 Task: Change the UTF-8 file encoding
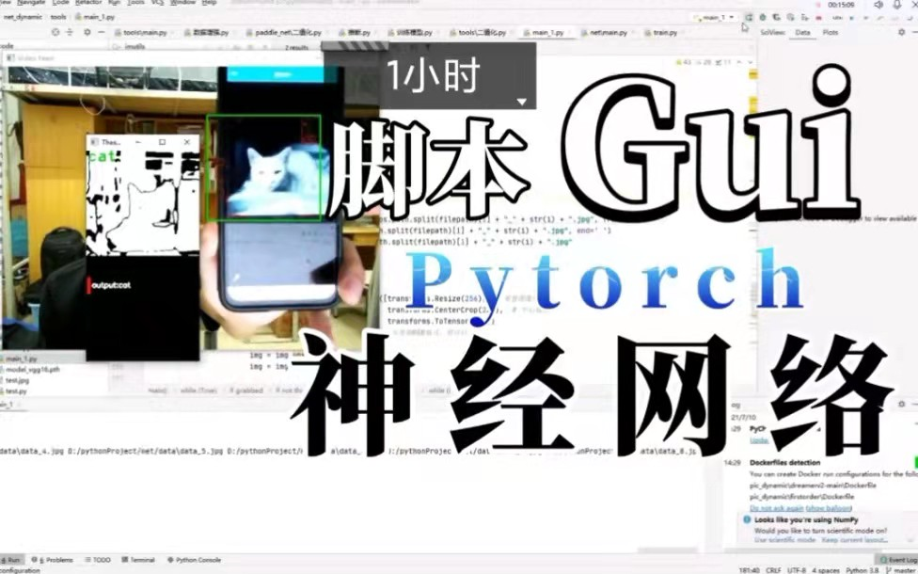tap(797, 570)
